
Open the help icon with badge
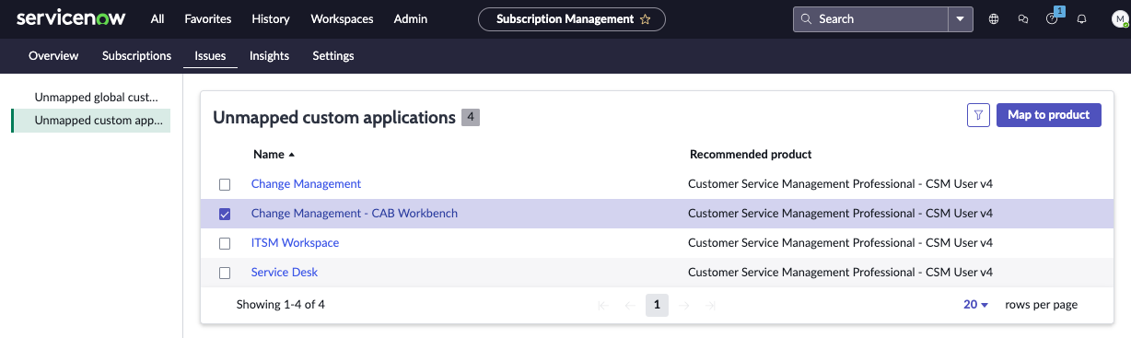pyautogui.click(x=1053, y=18)
